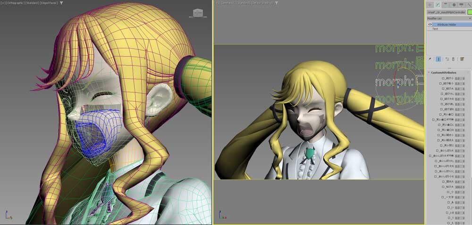Open [Standard] menu in left viewport
Screen dimensions: 472x225
click(32, 3)
